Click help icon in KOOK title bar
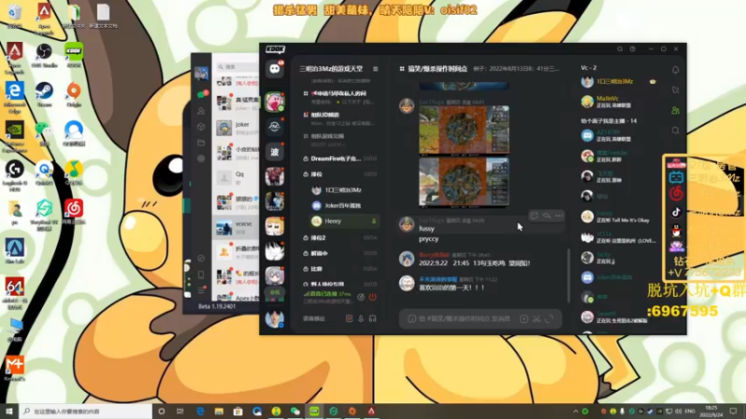 pos(632,49)
